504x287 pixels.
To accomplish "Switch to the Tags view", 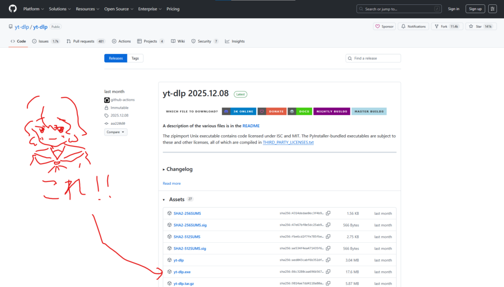I will (x=135, y=58).
